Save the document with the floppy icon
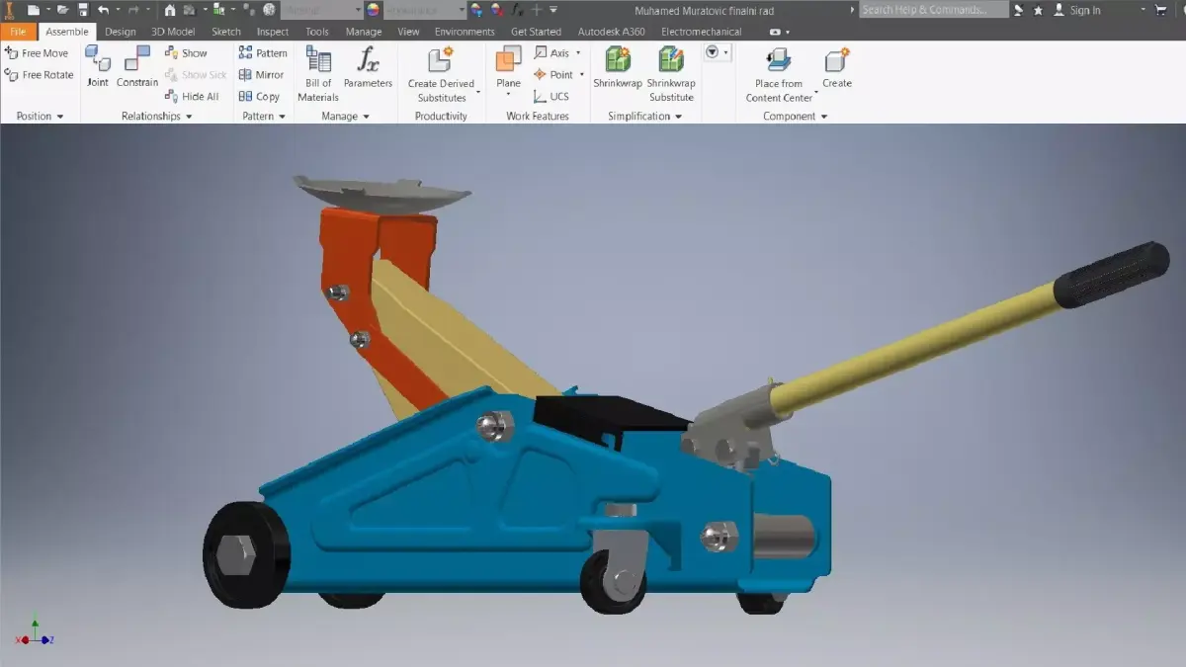 83,10
